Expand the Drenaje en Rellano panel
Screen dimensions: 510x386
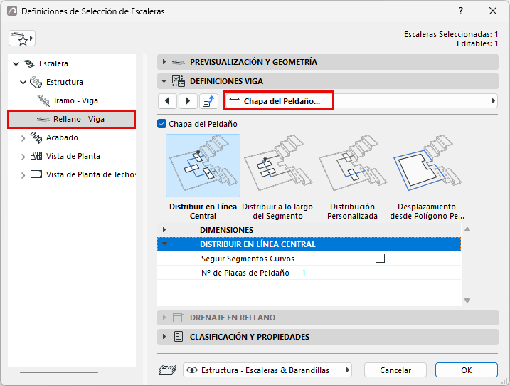(164, 317)
